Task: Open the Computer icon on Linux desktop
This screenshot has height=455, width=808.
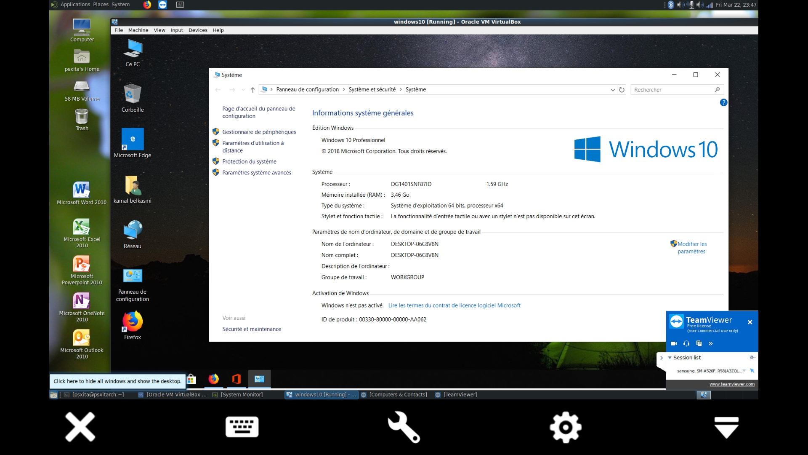Action: point(82,30)
